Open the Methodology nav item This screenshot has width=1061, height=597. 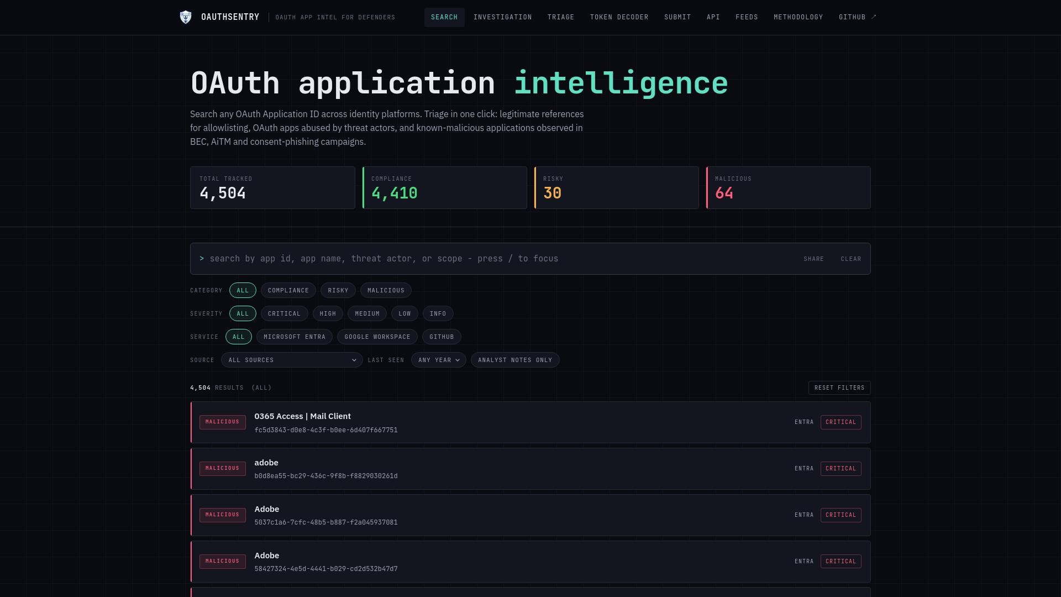click(798, 17)
